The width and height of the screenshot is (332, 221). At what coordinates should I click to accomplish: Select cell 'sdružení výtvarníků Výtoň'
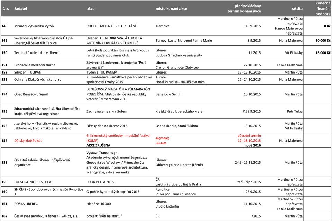[x=34, y=26]
